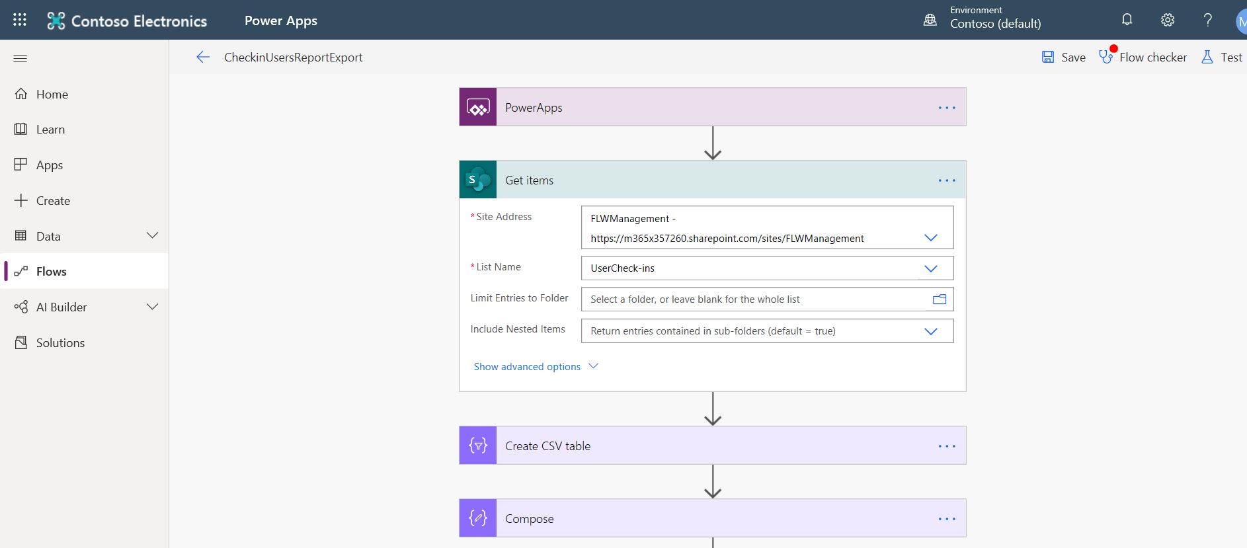Click the Power Apps header link
This screenshot has width=1247, height=548.
pyautogui.click(x=281, y=20)
